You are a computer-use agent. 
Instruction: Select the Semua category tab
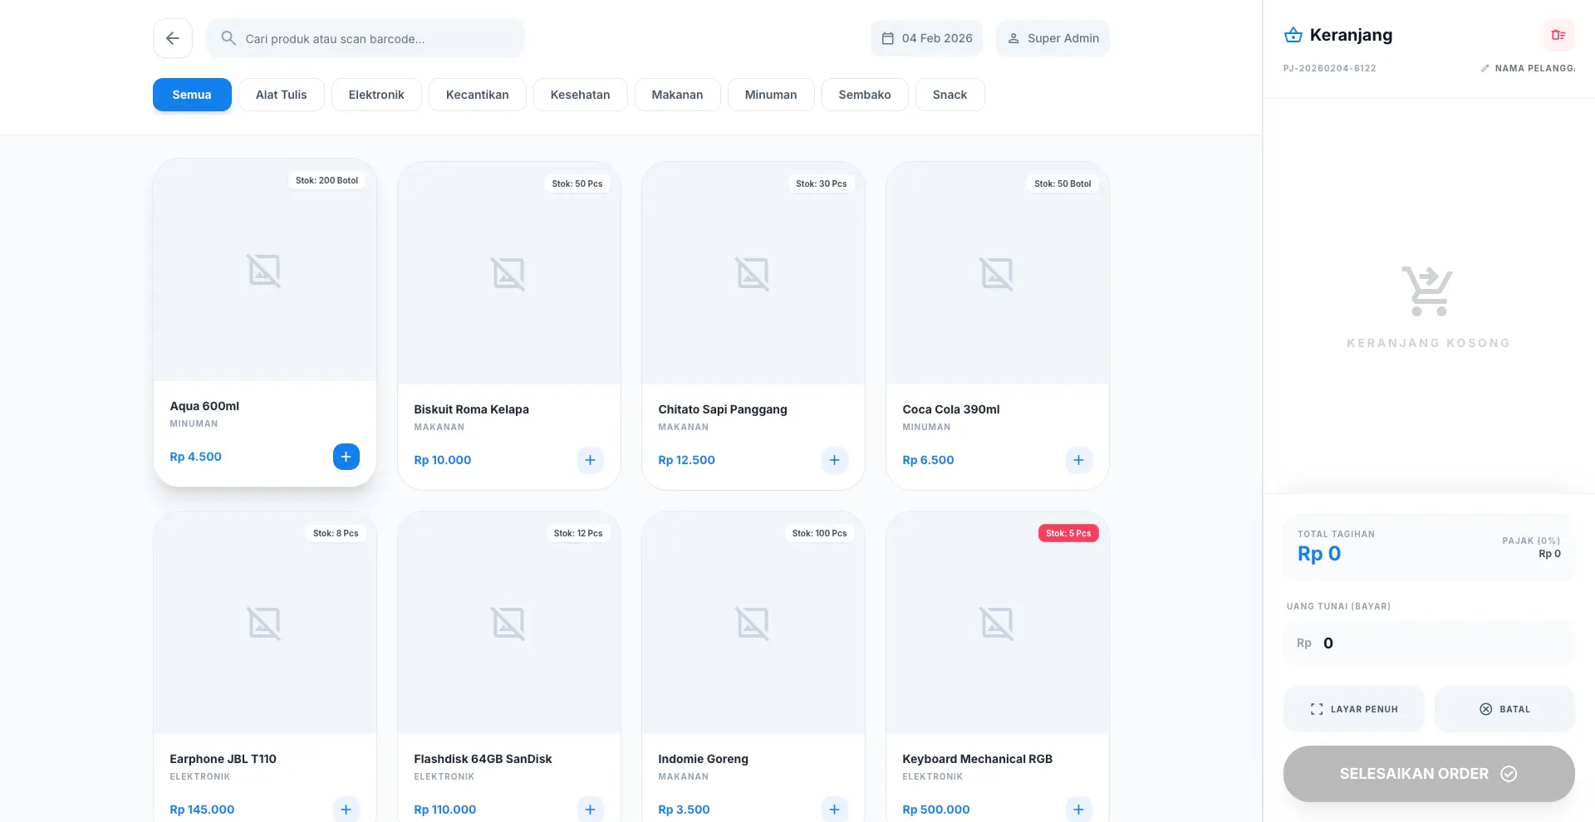[x=192, y=95]
